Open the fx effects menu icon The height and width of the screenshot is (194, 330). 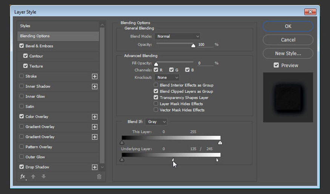23,177
